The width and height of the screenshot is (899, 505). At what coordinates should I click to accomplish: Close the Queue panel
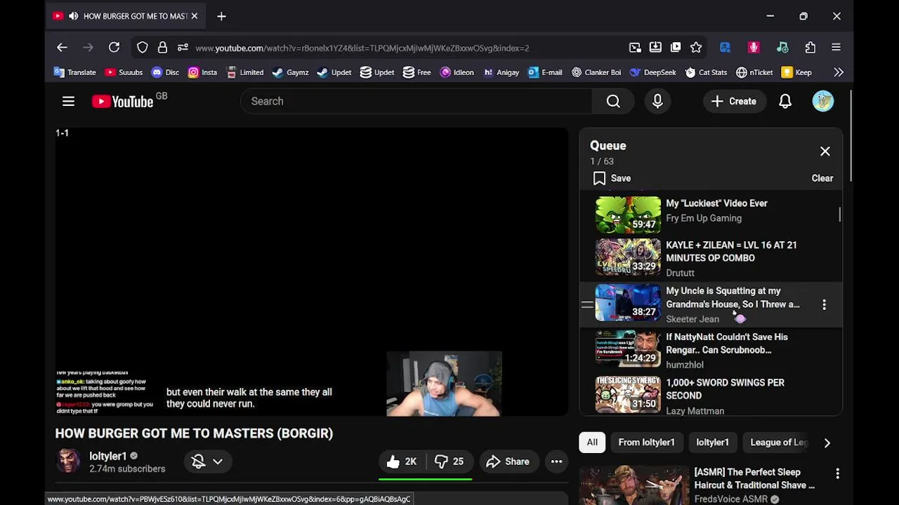pos(825,151)
